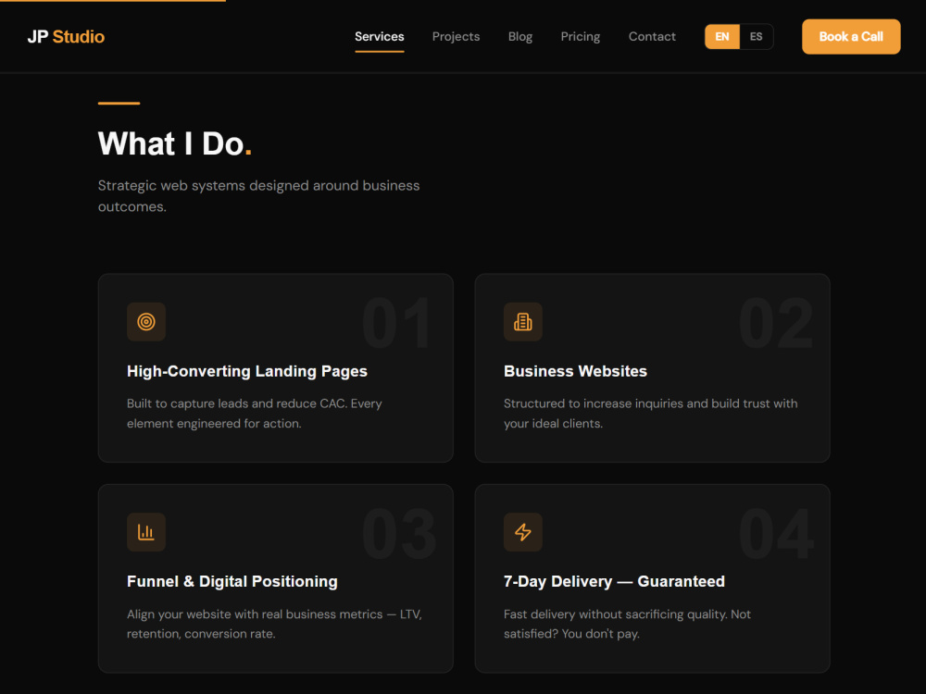Click the "Fast delivery without sacrificing" description

click(627, 624)
